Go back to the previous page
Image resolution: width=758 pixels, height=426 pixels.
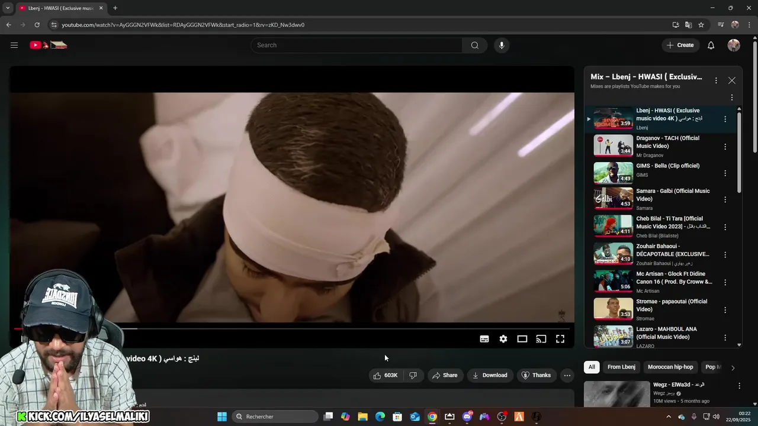pos(8,25)
